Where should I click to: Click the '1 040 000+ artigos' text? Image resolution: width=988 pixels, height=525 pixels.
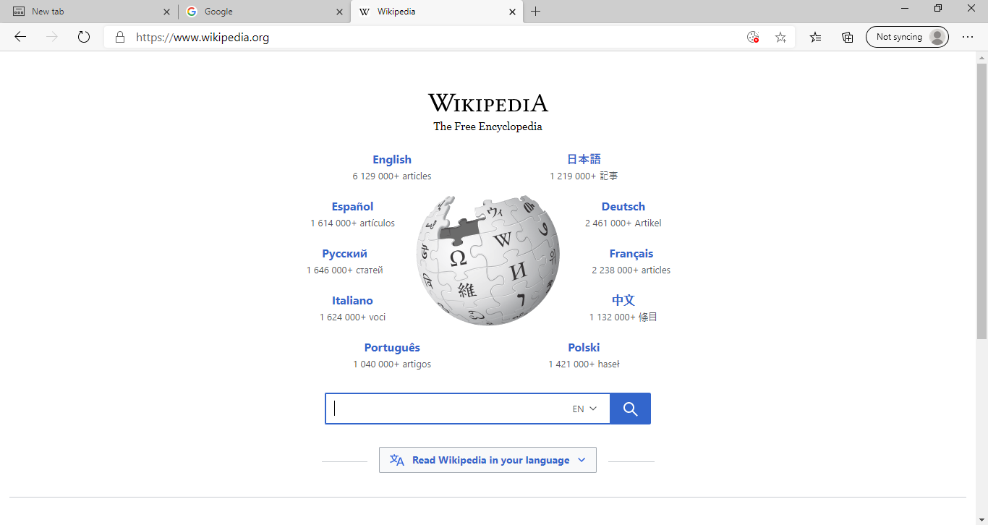(x=392, y=364)
